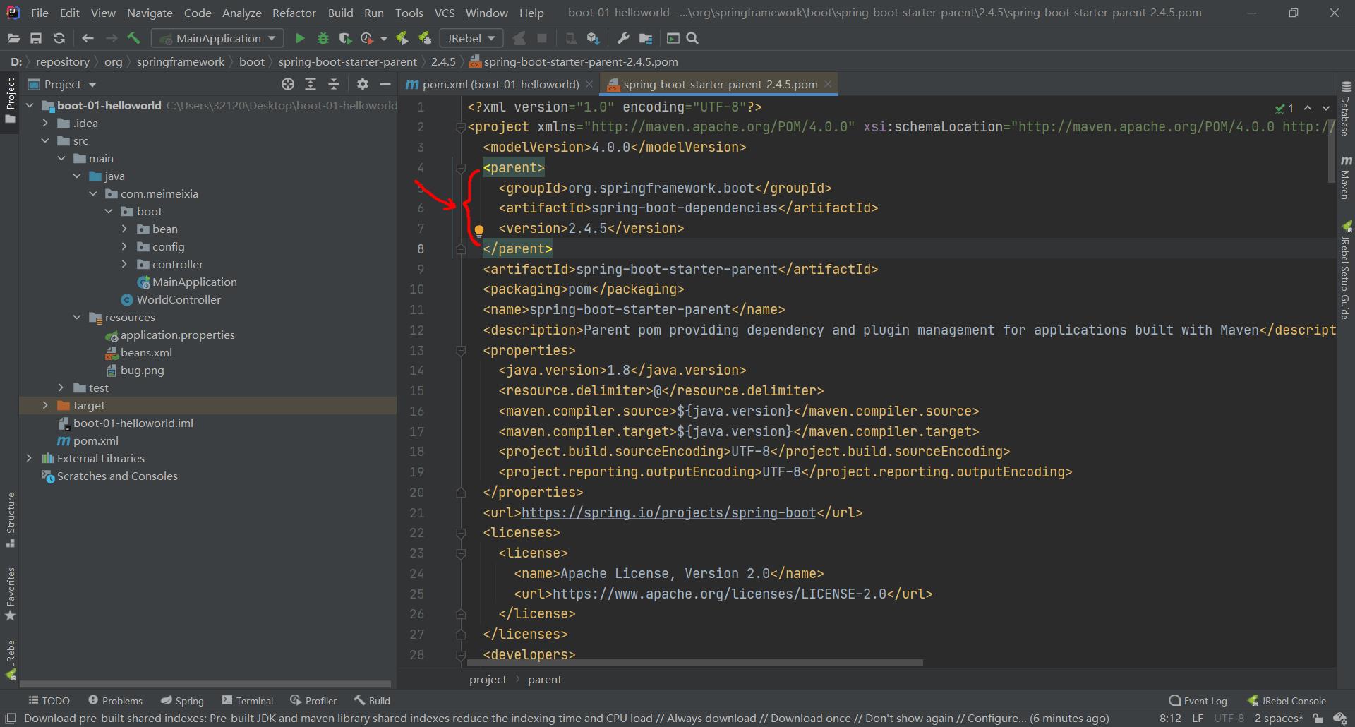Click the Reload from disk icon

coord(59,38)
